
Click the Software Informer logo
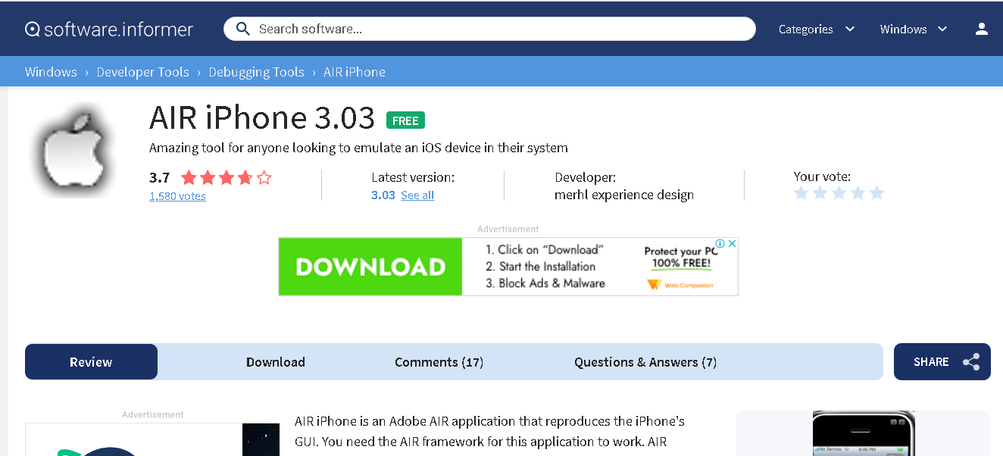click(x=109, y=30)
